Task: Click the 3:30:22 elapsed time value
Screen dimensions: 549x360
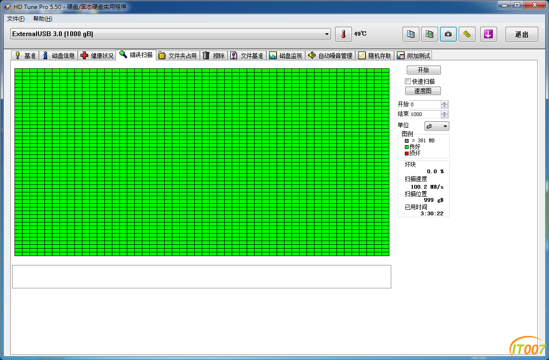Action: click(x=432, y=213)
